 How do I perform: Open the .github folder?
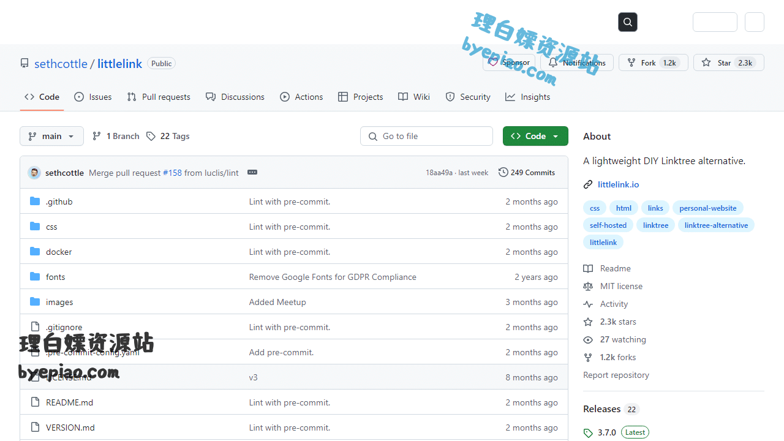pos(59,202)
